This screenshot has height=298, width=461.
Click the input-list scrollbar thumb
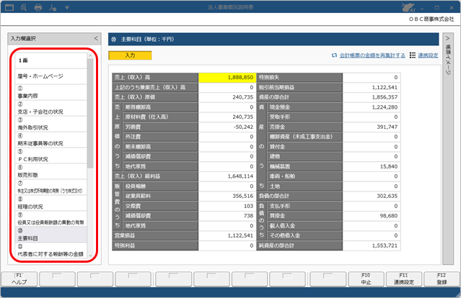(90, 113)
